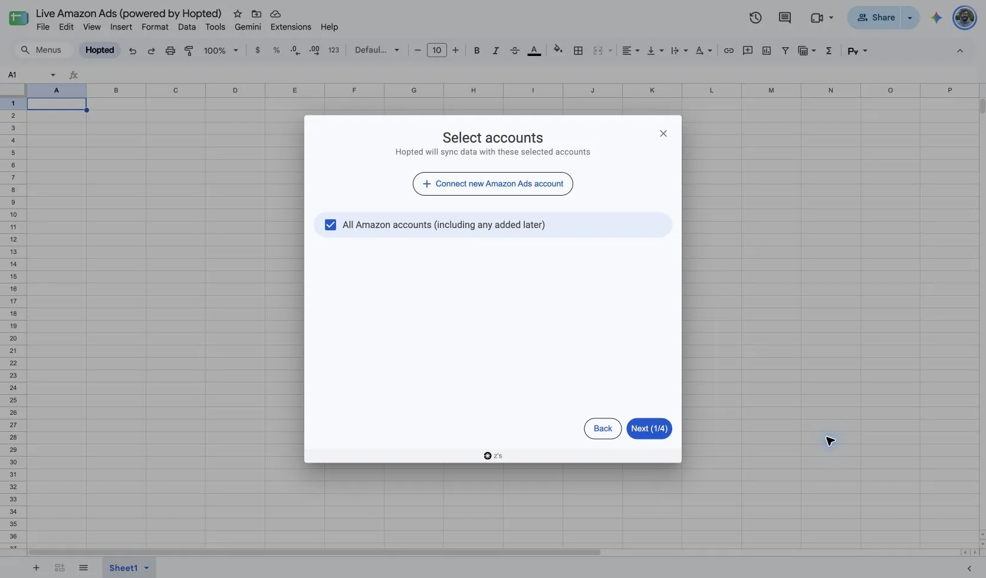The image size is (986, 578).
Task: Click the font size field
Action: click(x=436, y=51)
